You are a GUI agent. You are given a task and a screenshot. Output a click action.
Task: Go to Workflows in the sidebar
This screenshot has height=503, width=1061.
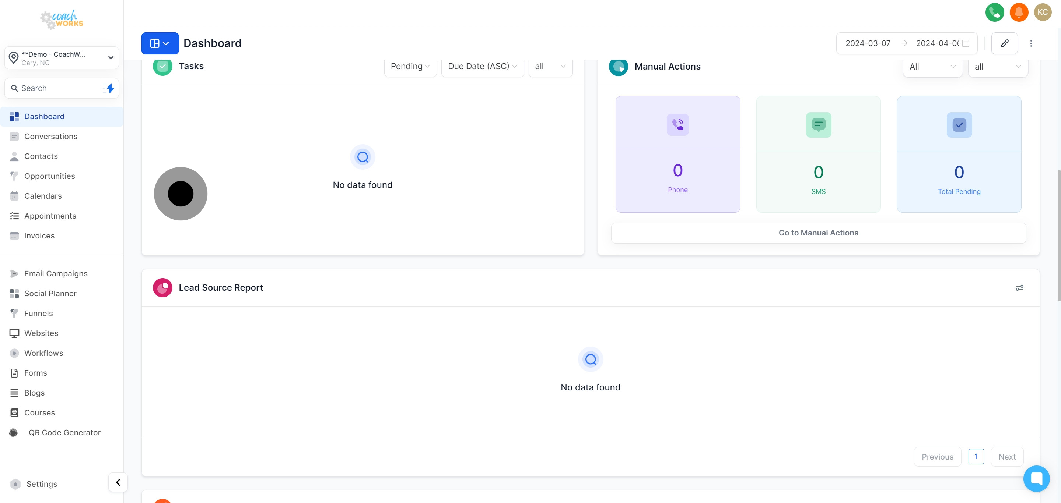44,353
